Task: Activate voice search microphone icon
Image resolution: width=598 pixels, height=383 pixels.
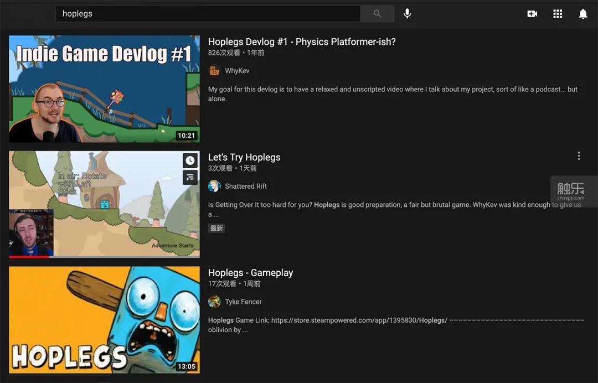Action: pyautogui.click(x=408, y=14)
